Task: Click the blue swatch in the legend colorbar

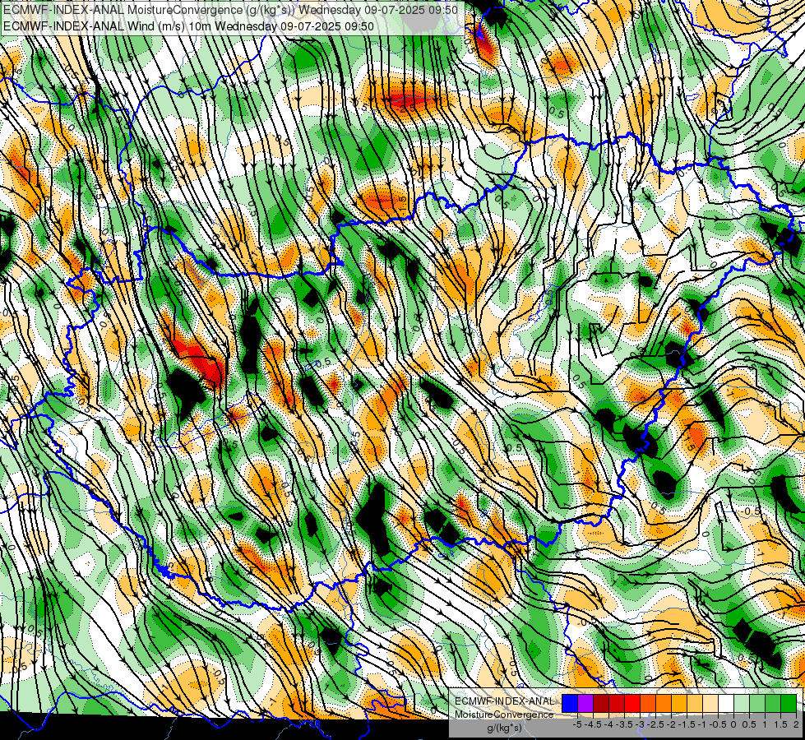Action: point(570,704)
